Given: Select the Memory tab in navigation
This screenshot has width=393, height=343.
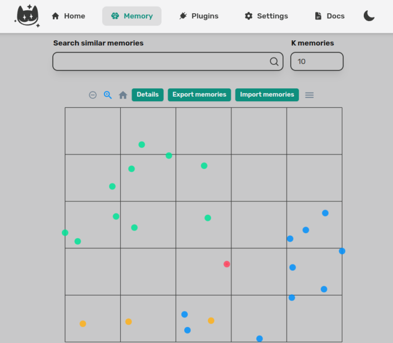Looking at the screenshot, I should coord(132,16).
